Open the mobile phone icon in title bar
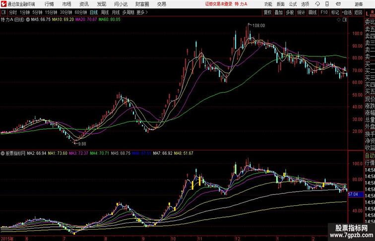The height and width of the screenshot is (241, 375). click(x=327, y=4)
